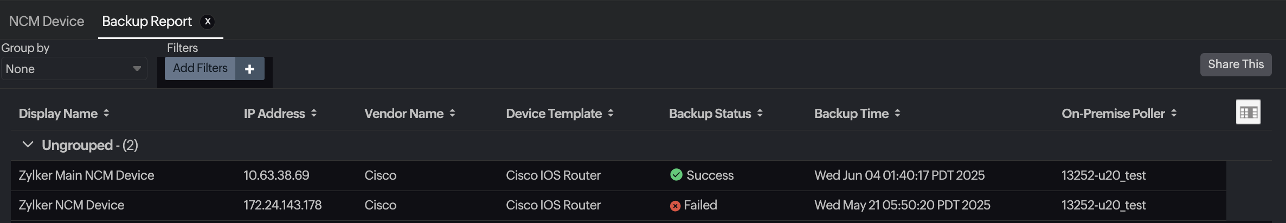The width and height of the screenshot is (1286, 223).
Task: Sort by Backup Status arrows
Action: 760,113
